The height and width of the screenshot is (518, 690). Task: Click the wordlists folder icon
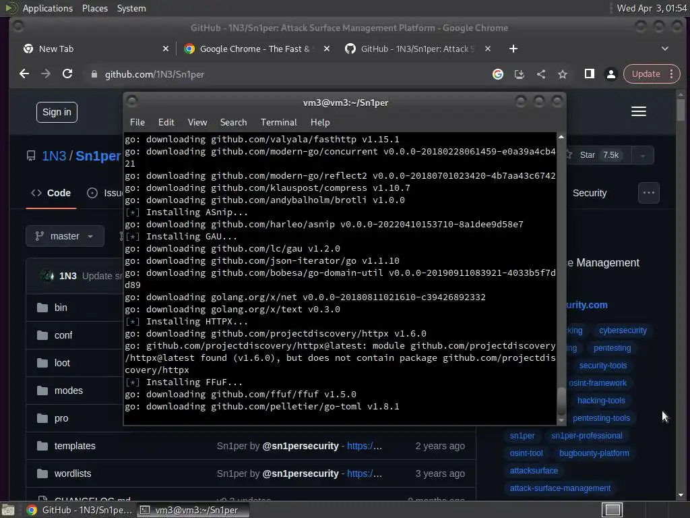pyautogui.click(x=42, y=473)
